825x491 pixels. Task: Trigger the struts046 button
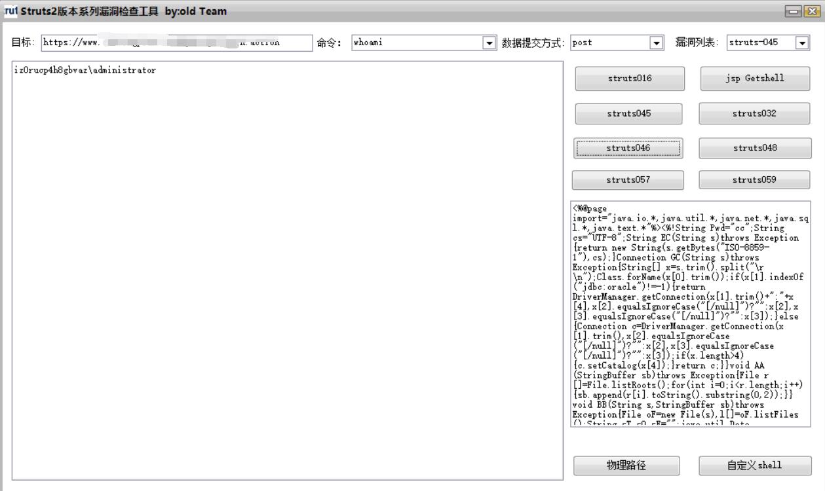point(628,149)
